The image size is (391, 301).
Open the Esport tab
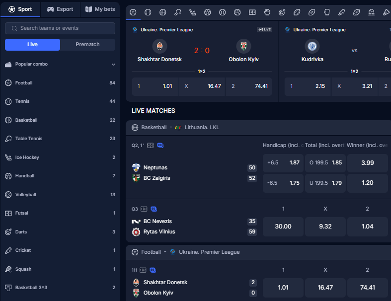coord(60,9)
